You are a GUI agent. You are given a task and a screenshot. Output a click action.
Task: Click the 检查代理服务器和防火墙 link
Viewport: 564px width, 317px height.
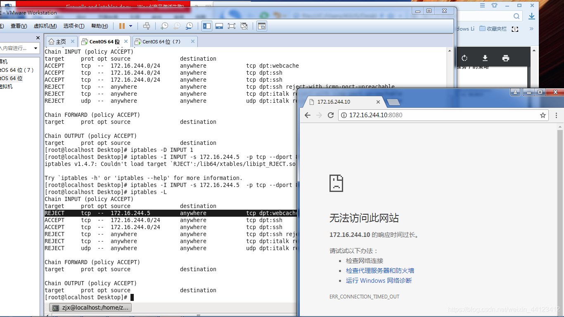(x=380, y=271)
